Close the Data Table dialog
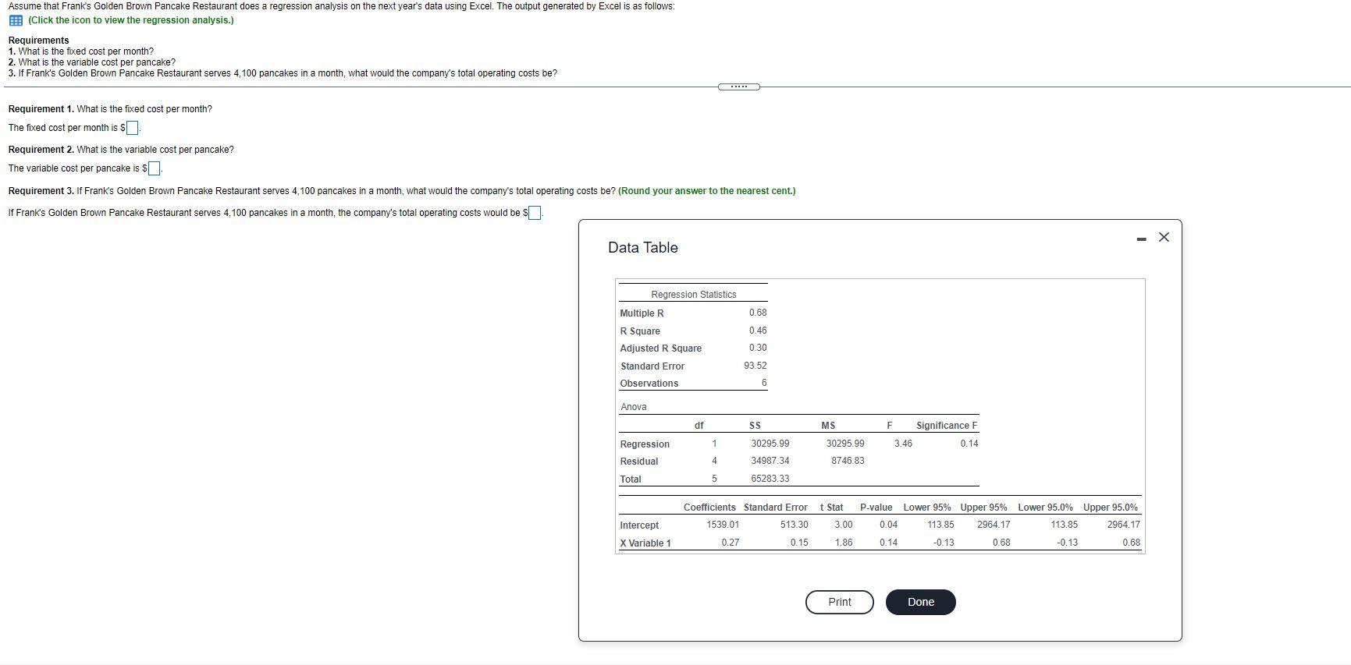Viewport: 1351px width, 665px height. [x=1164, y=237]
